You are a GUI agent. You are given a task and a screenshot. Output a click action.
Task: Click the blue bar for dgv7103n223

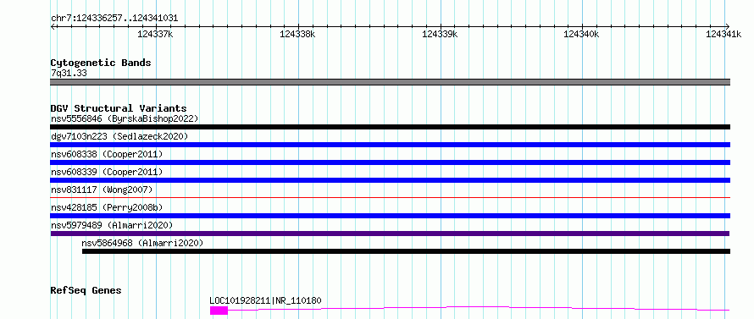coord(391,145)
